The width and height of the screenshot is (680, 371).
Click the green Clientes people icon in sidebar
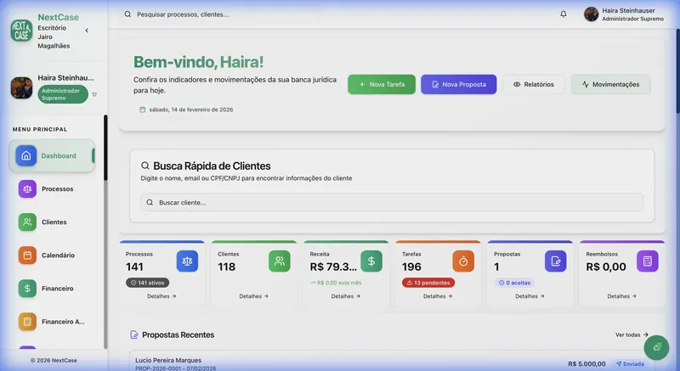pos(27,222)
